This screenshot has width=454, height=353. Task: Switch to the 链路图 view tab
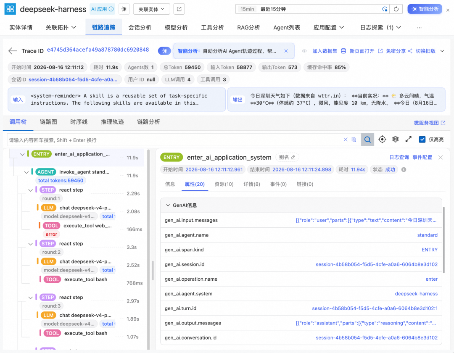point(48,122)
